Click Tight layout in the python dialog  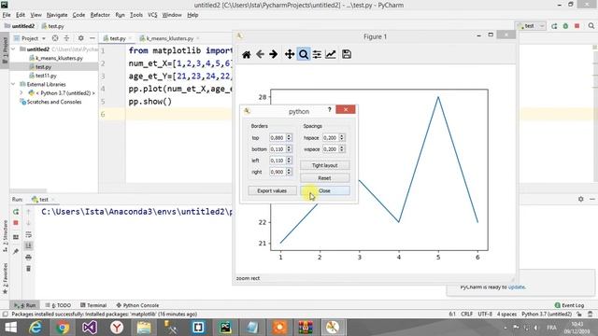point(324,165)
